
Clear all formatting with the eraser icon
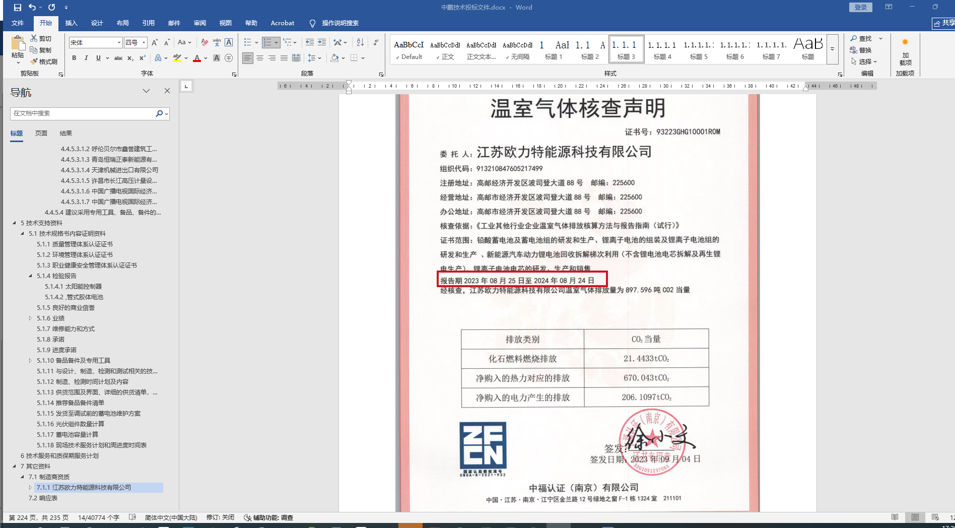tap(204, 43)
